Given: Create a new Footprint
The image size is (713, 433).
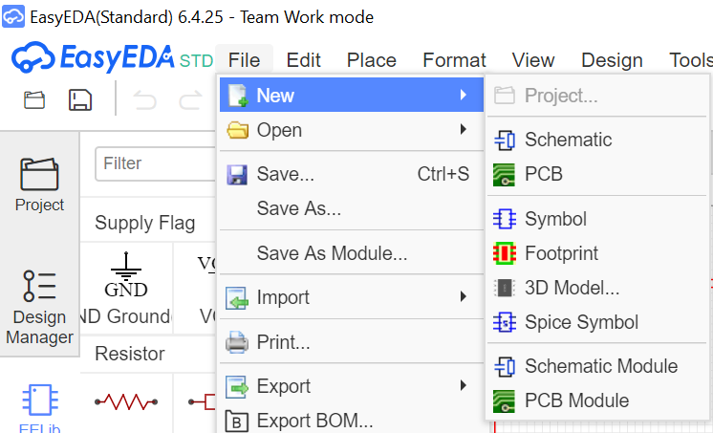Looking at the screenshot, I should point(561,253).
